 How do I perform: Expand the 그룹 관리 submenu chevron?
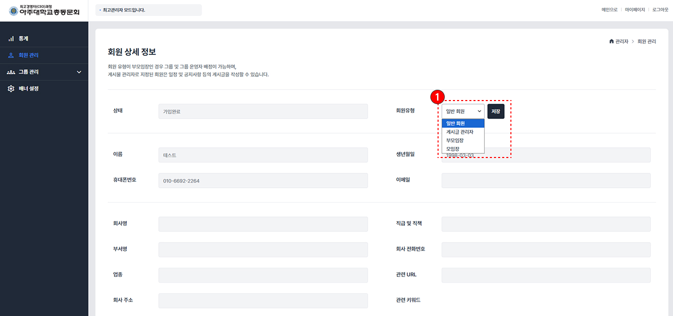tap(79, 72)
